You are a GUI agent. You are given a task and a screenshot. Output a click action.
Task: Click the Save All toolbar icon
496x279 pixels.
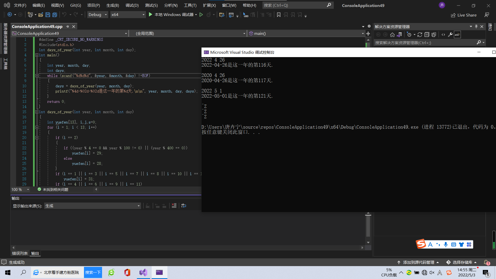pos(55,15)
